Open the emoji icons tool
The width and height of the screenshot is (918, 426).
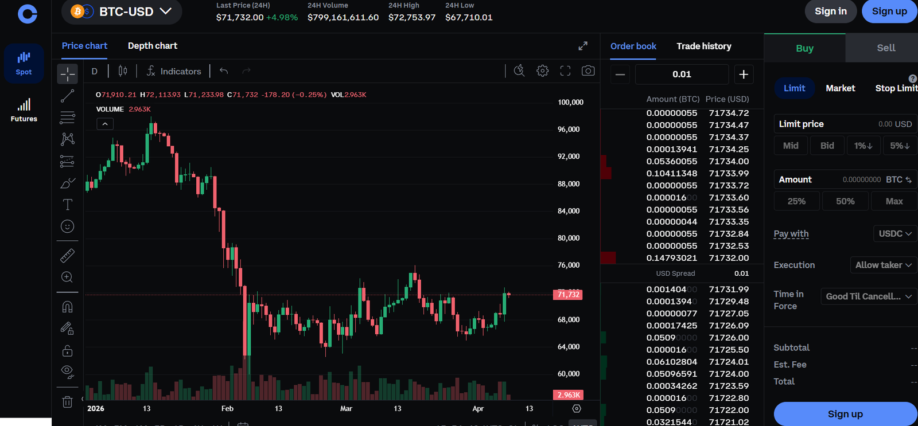click(68, 226)
